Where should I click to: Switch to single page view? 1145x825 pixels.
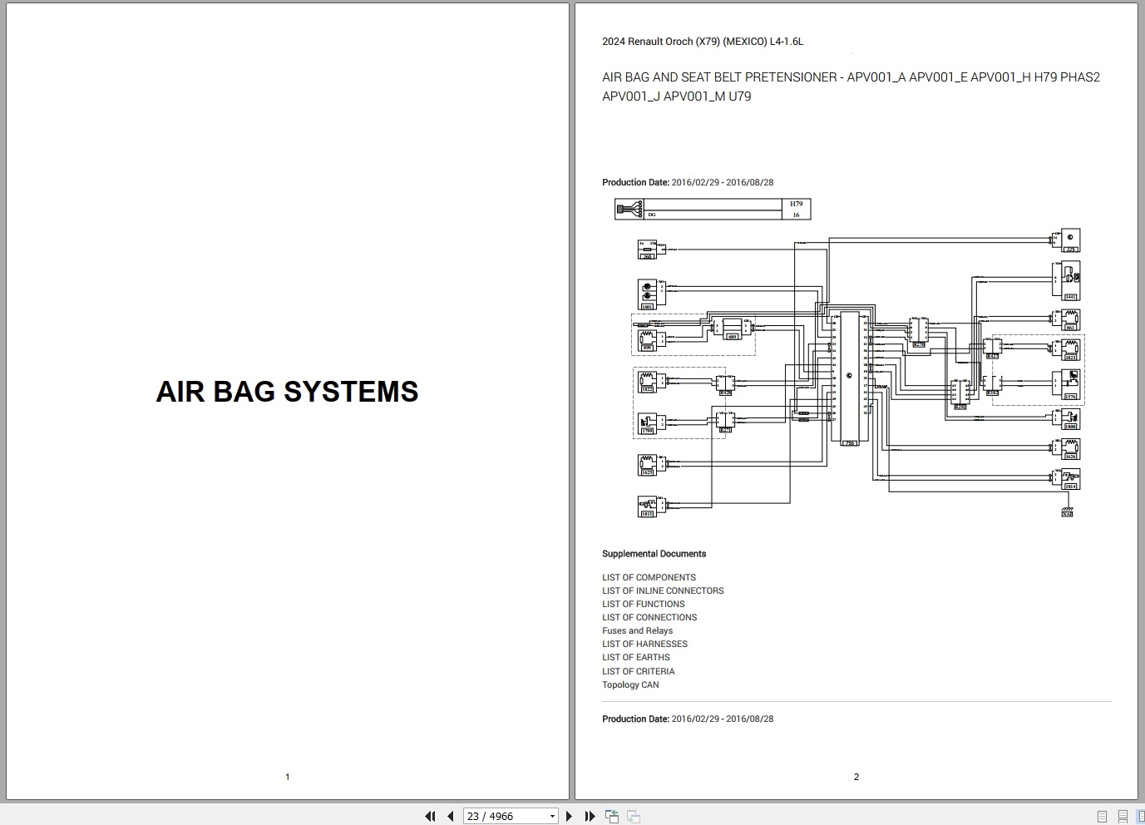point(1103,816)
